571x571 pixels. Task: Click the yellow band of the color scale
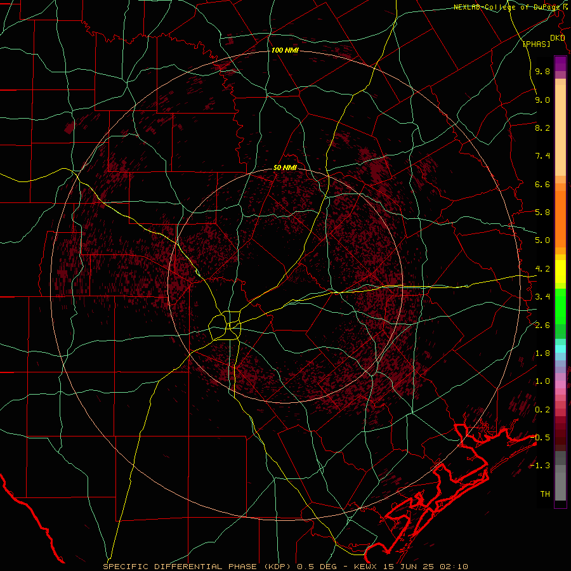pyautogui.click(x=560, y=272)
